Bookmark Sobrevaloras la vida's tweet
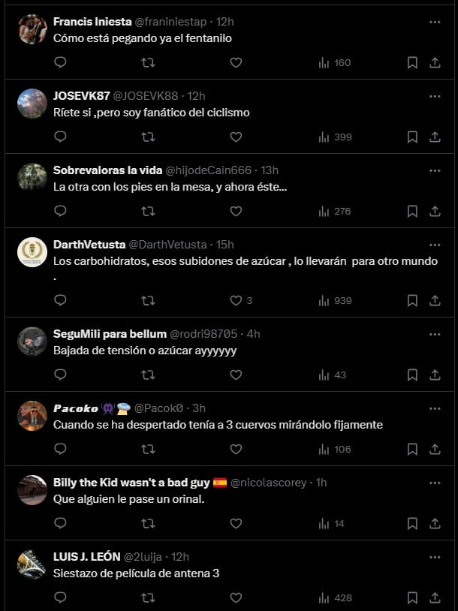458x611 pixels. (x=412, y=211)
